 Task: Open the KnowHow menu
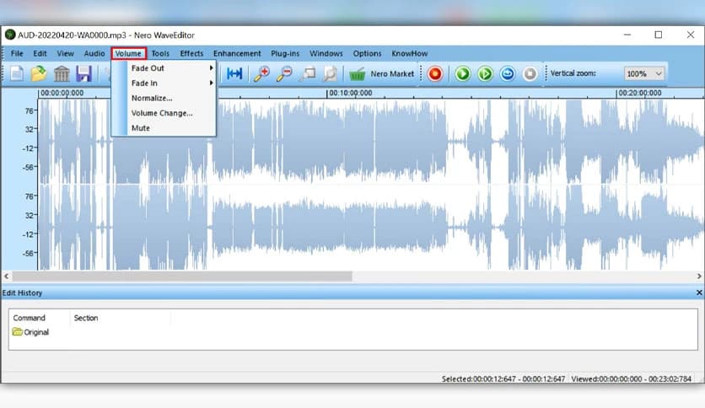coord(410,53)
